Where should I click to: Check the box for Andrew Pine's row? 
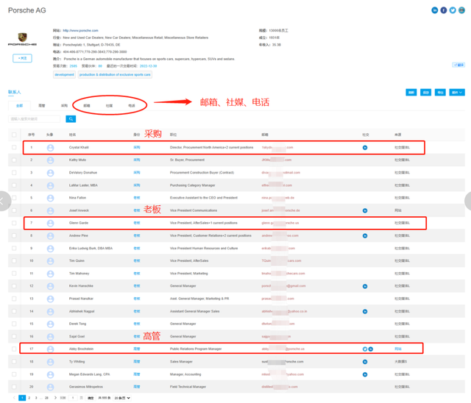point(14,235)
